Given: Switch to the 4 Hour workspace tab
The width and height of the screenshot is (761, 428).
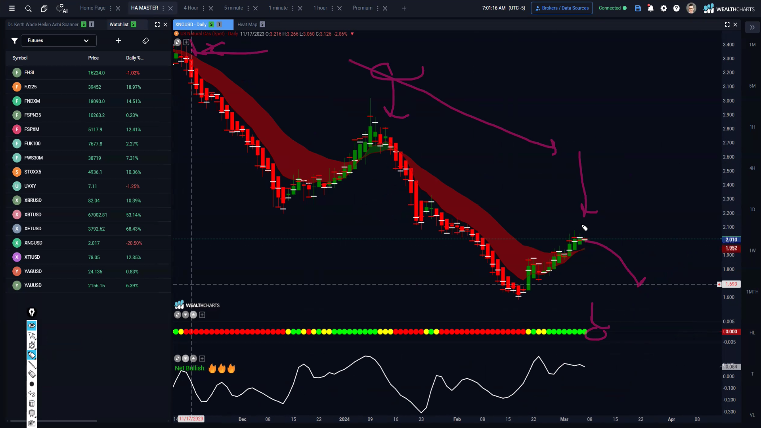Looking at the screenshot, I should coord(191,8).
